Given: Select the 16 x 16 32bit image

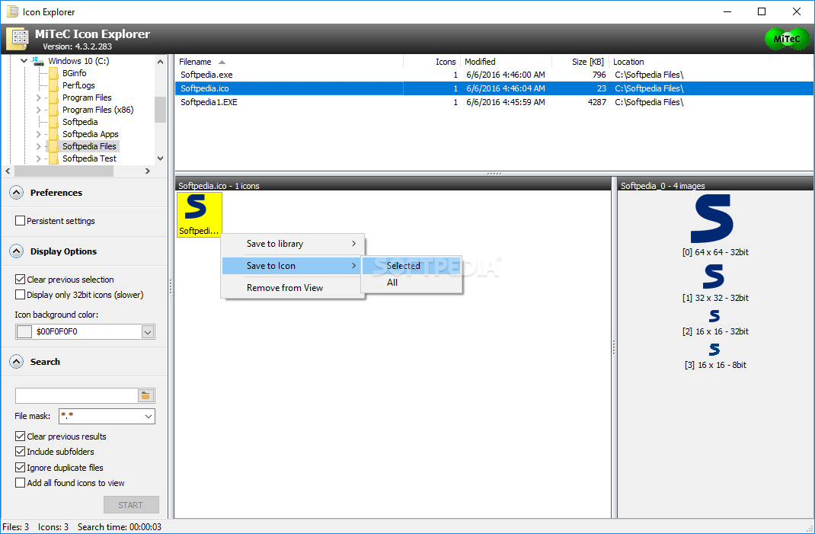Looking at the screenshot, I should point(714,315).
